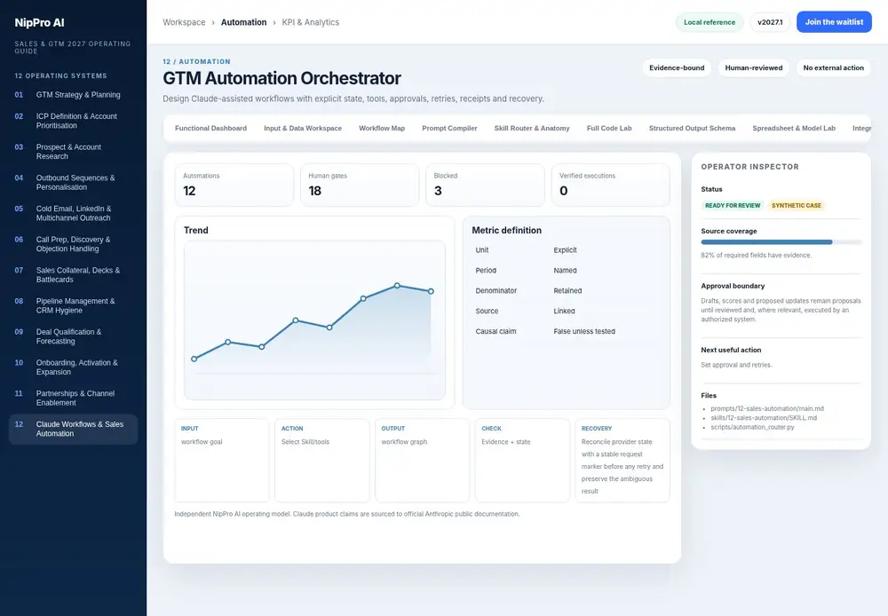The height and width of the screenshot is (616, 888).
Task: Click the Period Named row
Action: point(567,270)
